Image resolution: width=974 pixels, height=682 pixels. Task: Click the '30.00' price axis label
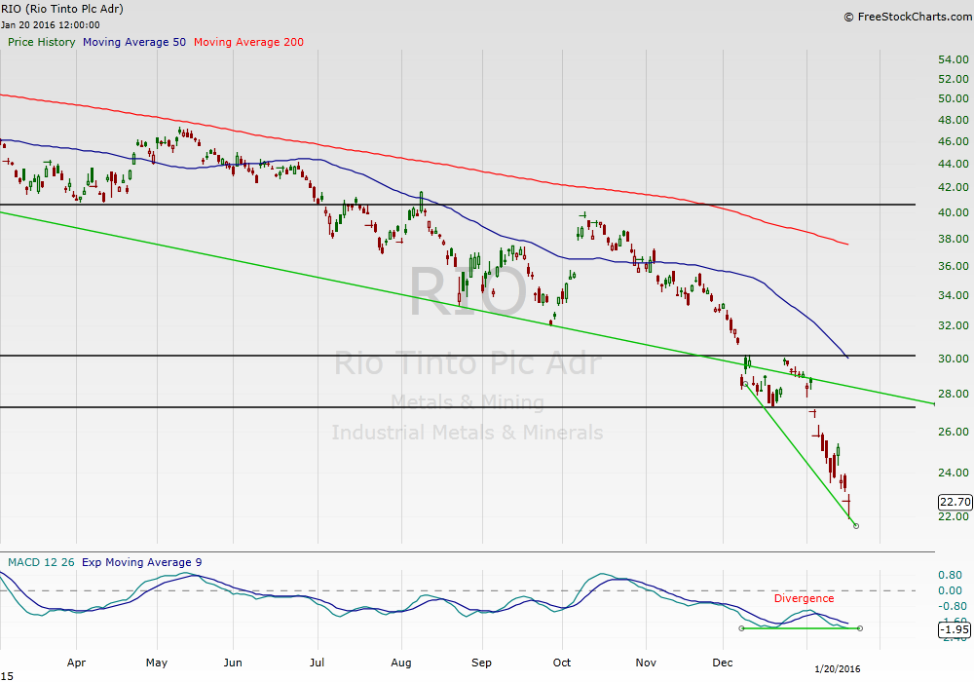[x=954, y=358]
